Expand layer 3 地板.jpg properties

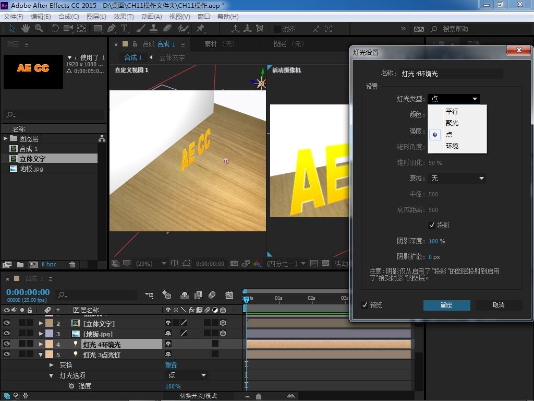click(41, 334)
